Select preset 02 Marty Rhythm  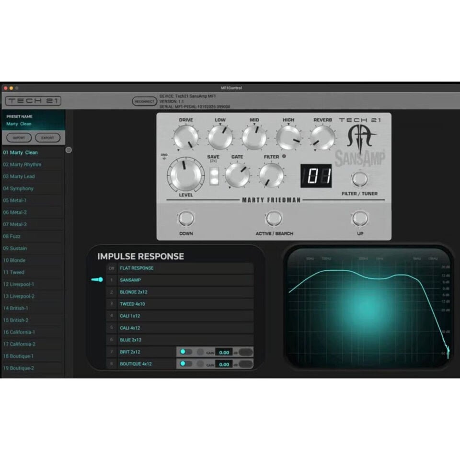[33, 164]
